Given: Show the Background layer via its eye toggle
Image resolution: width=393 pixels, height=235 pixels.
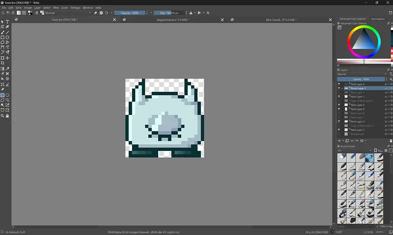Looking at the screenshot, I should (339, 134).
